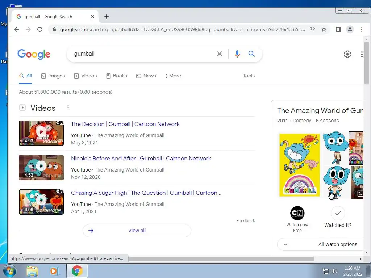Open yellow Gumball poster image
Viewport: 371px width, 278px height.
click(299, 165)
